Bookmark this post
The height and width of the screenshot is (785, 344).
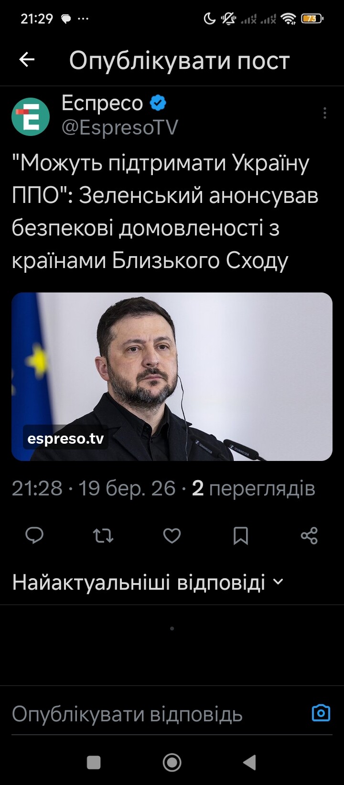tap(241, 536)
